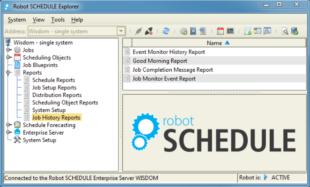Expand the Enterprise Server node
Screen dimensions: 310x187
point(8,132)
